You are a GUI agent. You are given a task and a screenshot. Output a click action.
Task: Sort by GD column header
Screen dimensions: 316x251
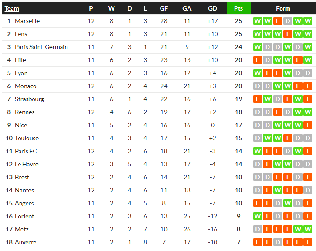(213, 8)
